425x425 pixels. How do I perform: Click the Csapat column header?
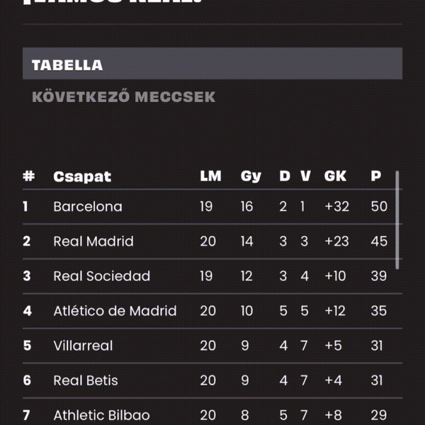coord(82,177)
